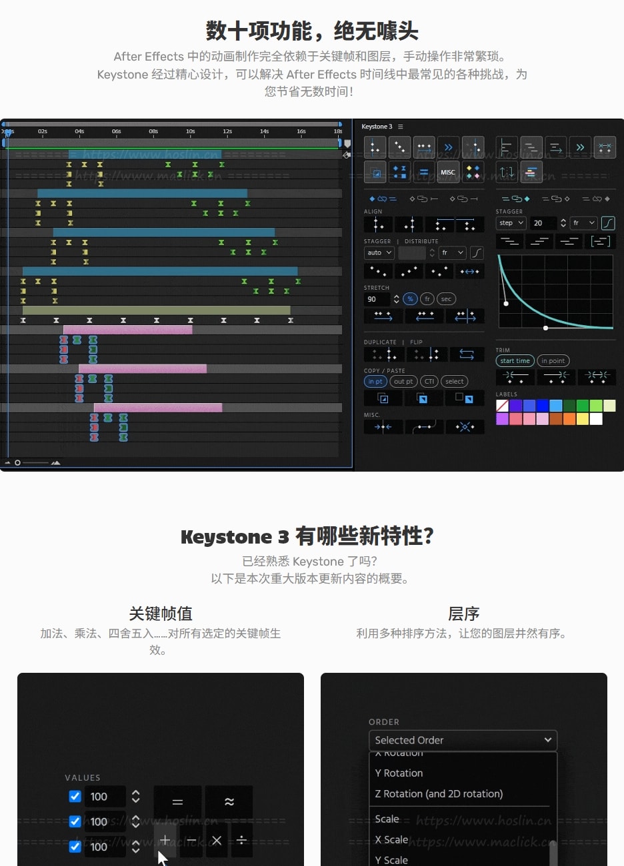Image resolution: width=624 pixels, height=866 pixels.
Task: Click the plus (+) values button
Action: (x=165, y=841)
